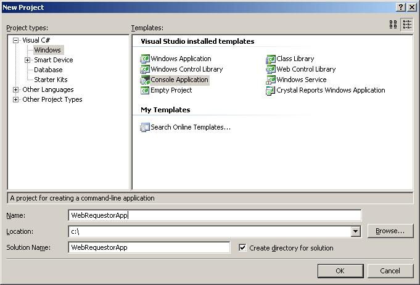Viewport: 420px width, 285px height.
Task: Toggle Create directory for solution checkbox
Action: [x=242, y=248]
